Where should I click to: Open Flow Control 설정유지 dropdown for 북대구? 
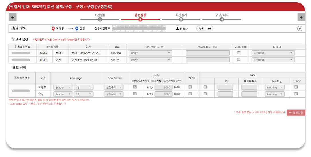tap(114, 87)
